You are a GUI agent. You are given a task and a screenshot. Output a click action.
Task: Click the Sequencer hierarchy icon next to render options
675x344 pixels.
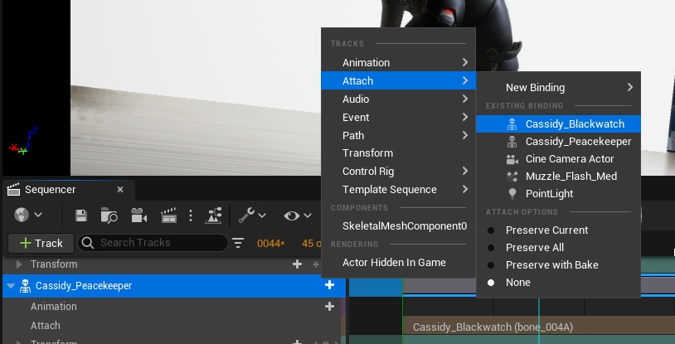click(x=213, y=216)
